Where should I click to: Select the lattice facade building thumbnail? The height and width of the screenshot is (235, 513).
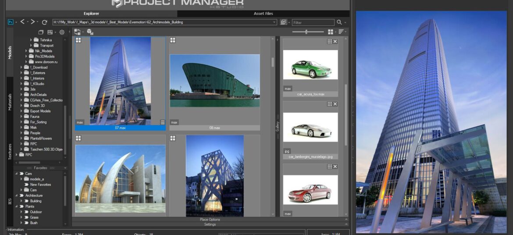pos(214,176)
